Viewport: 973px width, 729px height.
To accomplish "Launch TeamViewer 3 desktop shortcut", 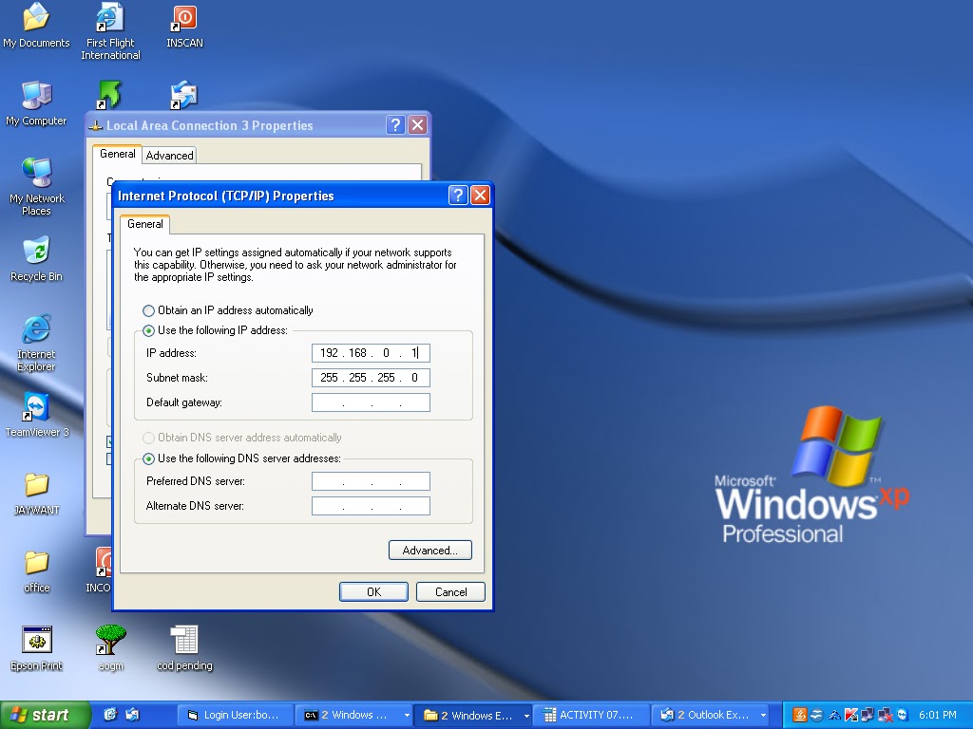I will (x=36, y=415).
